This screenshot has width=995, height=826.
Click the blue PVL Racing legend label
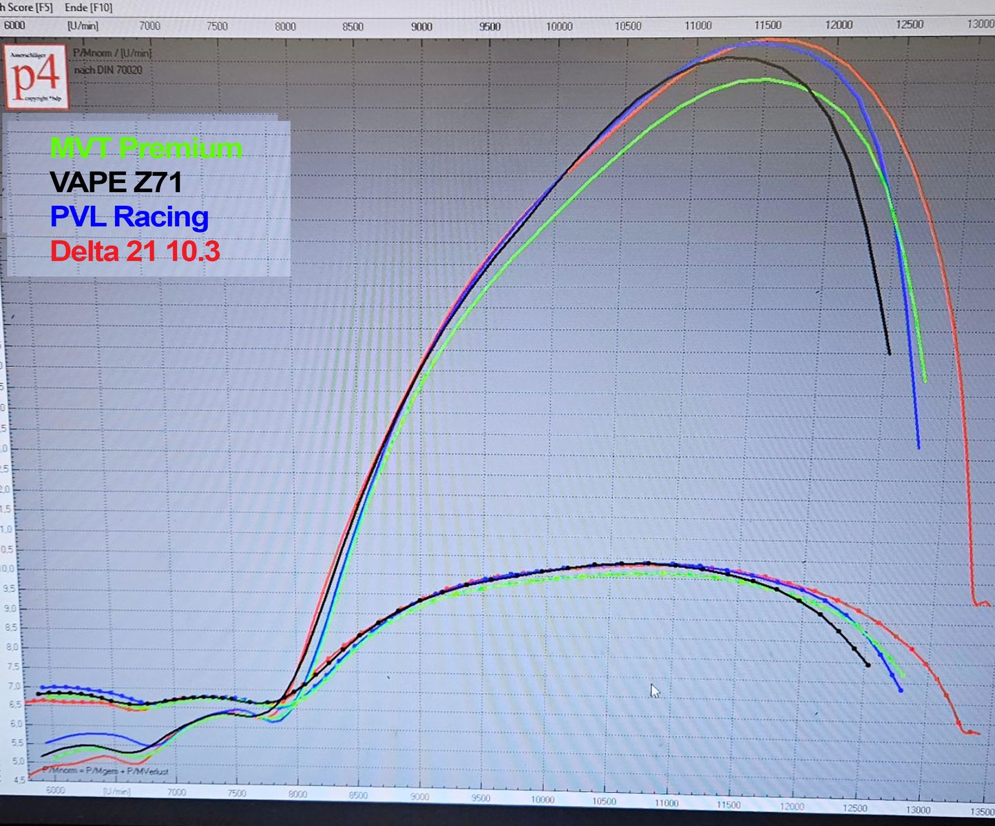coord(129,217)
